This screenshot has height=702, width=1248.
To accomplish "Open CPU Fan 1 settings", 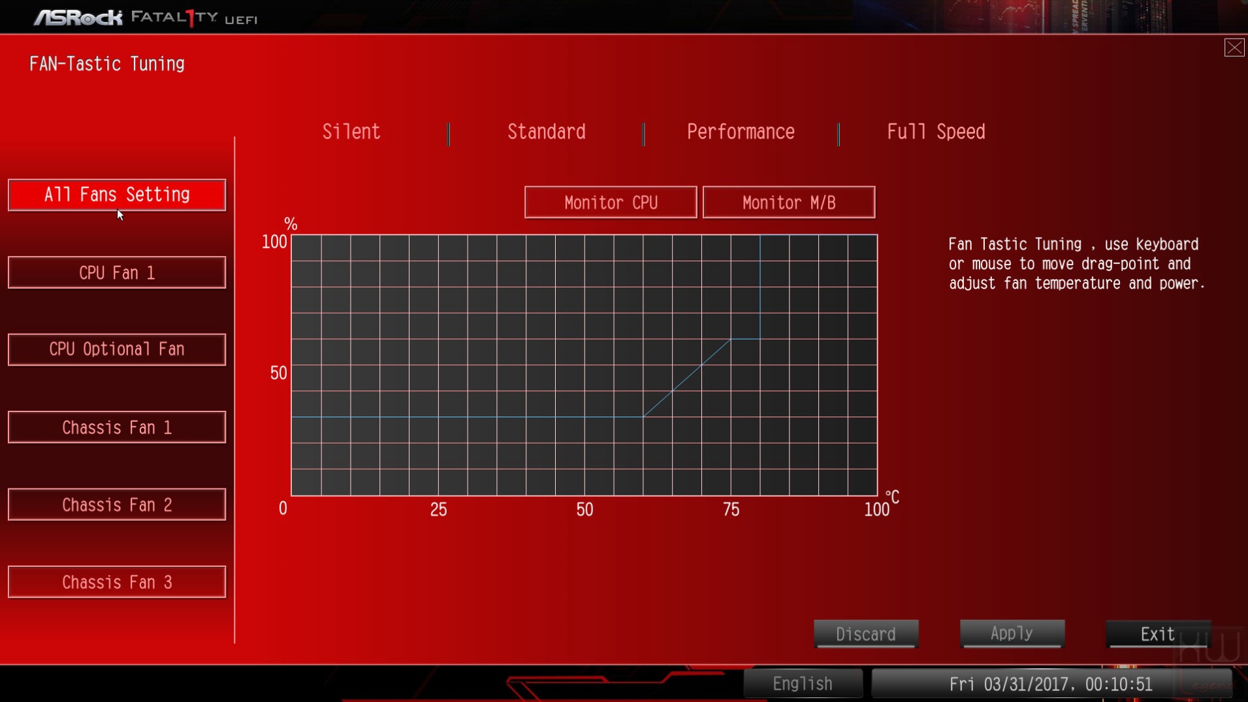I will click(x=117, y=272).
